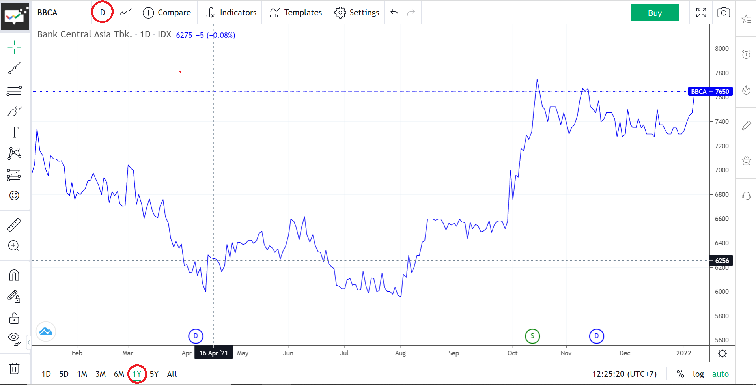Open the Watchlist panel
This screenshot has width=756, height=385.
click(746, 19)
